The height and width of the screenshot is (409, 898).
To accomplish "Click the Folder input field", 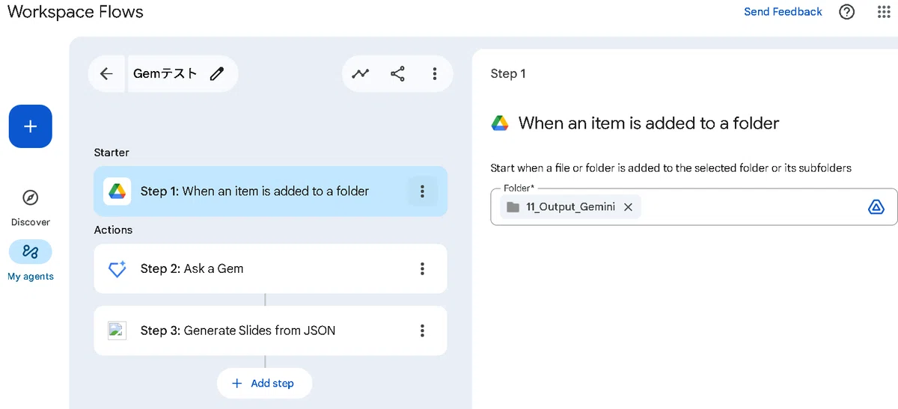I will click(694, 207).
